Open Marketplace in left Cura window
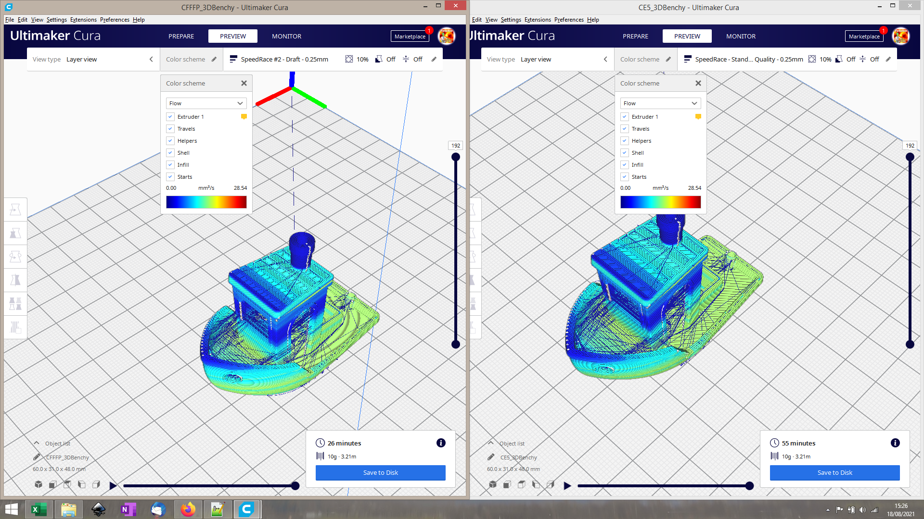The width and height of the screenshot is (924, 519). tap(410, 37)
